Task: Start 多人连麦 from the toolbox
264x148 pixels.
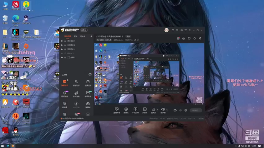Action: pyautogui.click(x=76, y=94)
